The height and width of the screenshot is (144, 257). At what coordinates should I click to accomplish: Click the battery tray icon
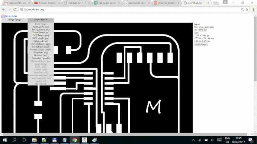(206, 140)
